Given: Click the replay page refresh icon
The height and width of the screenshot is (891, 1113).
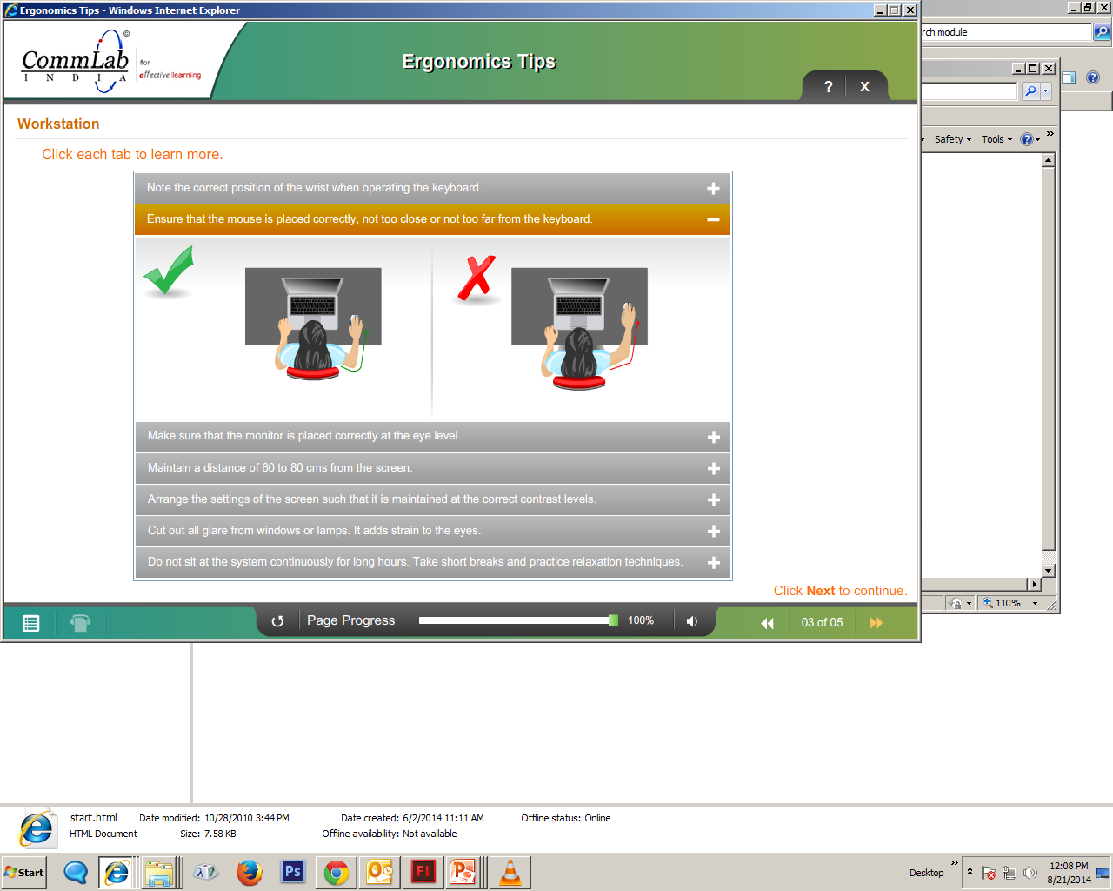Looking at the screenshot, I should pyautogui.click(x=277, y=621).
